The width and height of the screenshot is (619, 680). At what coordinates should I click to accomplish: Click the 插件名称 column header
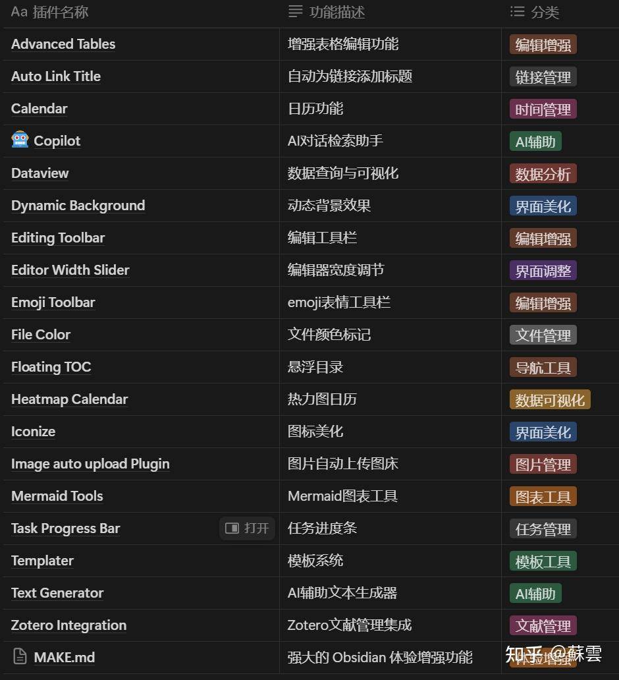(x=50, y=12)
